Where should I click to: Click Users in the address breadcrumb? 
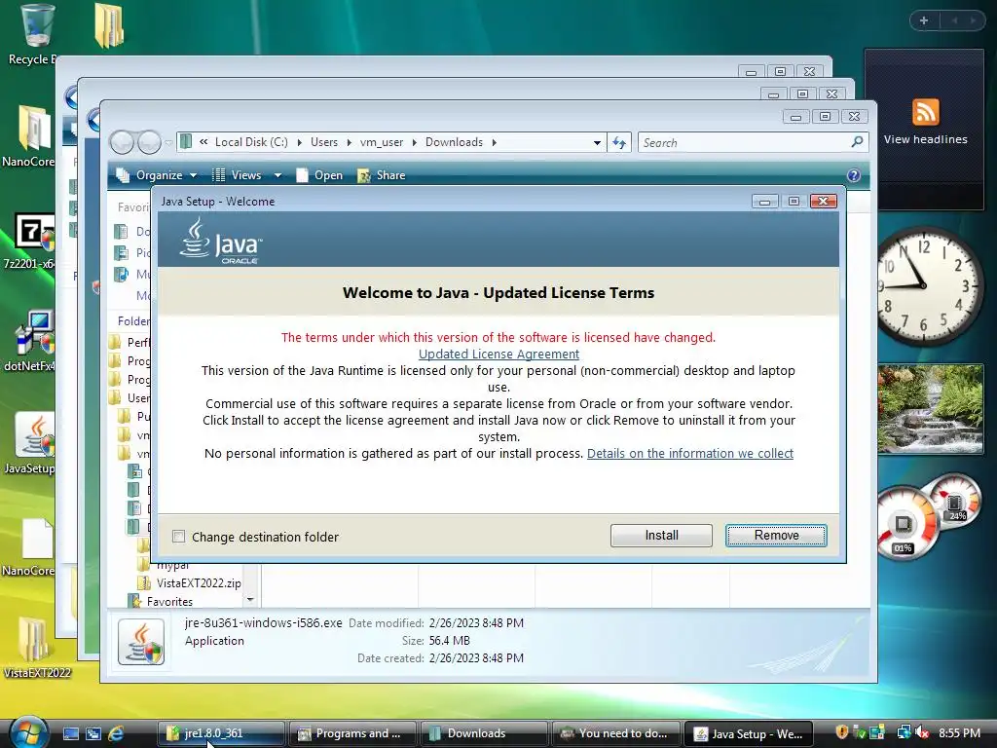click(x=324, y=142)
